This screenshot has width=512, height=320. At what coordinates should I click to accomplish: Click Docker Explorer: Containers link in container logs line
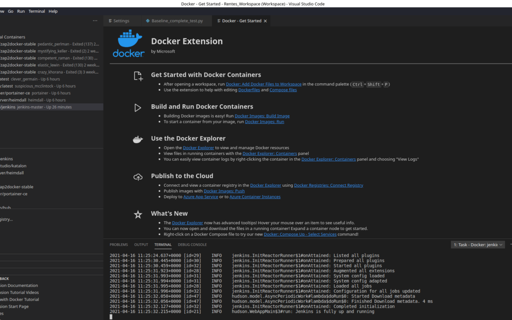pos(329,159)
